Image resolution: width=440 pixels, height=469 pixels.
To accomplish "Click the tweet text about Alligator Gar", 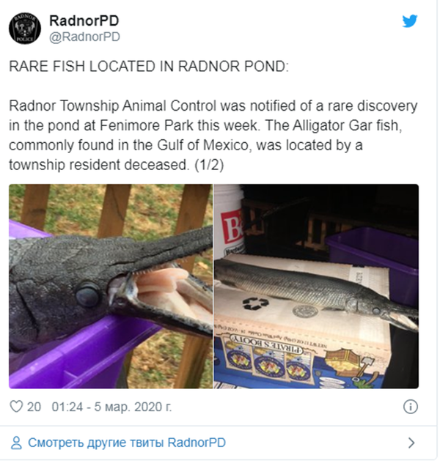I will coord(213,135).
